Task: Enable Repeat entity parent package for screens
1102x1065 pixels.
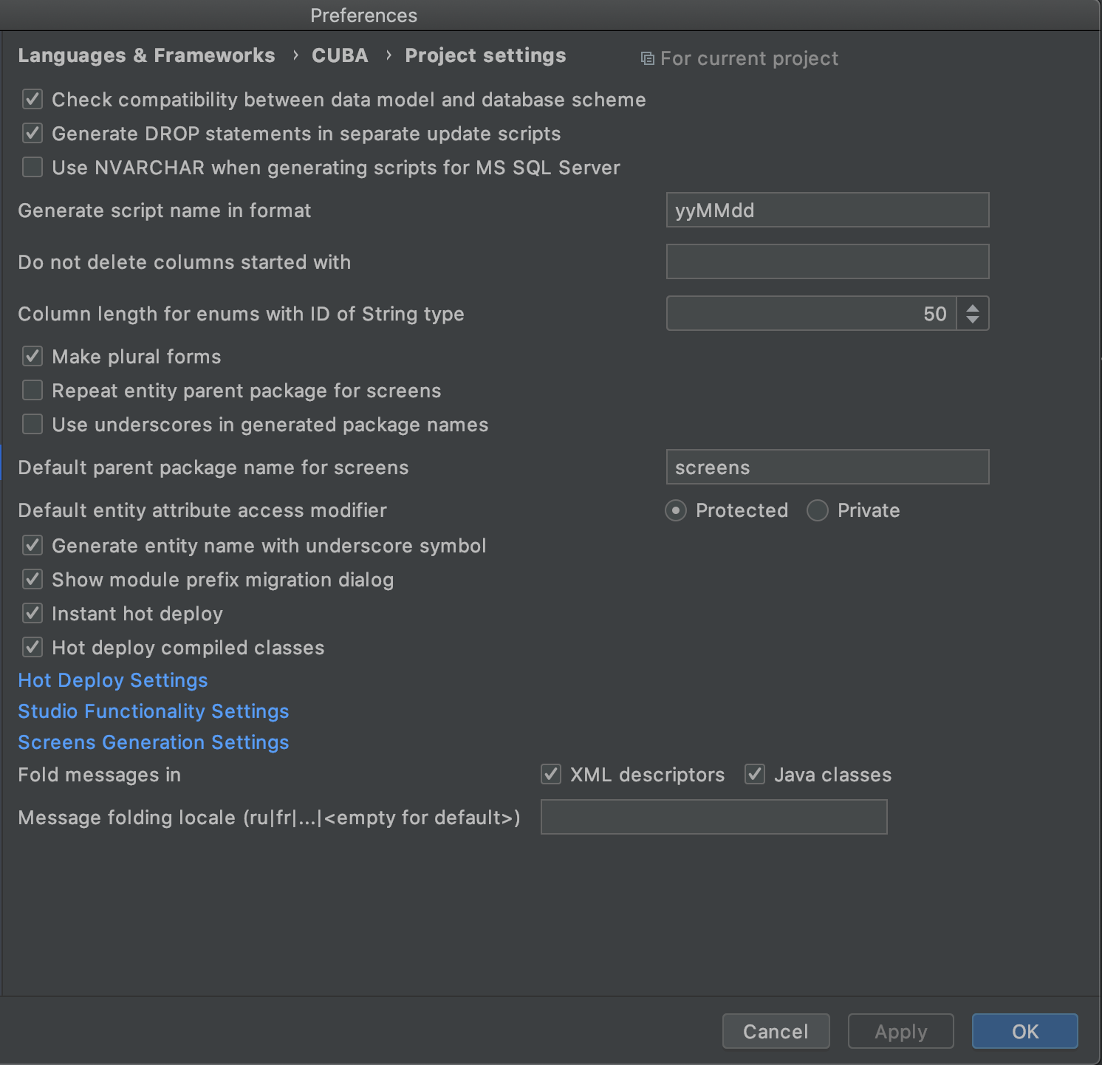Action: point(32,390)
